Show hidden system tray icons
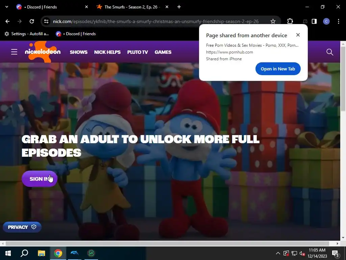346x260 pixels. tap(278, 253)
